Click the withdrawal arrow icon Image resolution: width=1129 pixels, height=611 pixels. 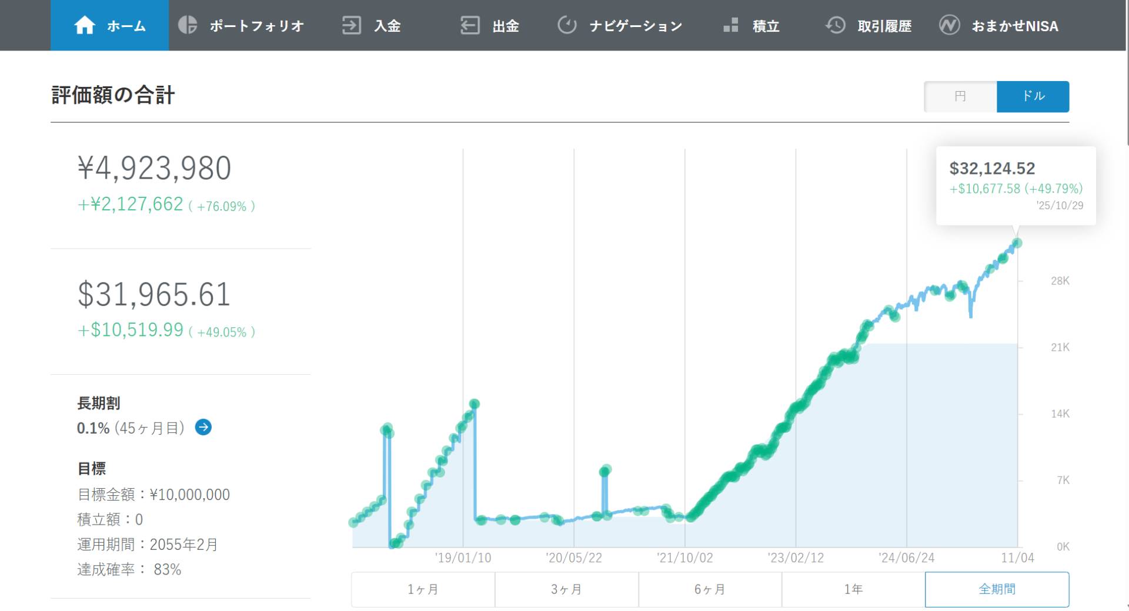470,25
